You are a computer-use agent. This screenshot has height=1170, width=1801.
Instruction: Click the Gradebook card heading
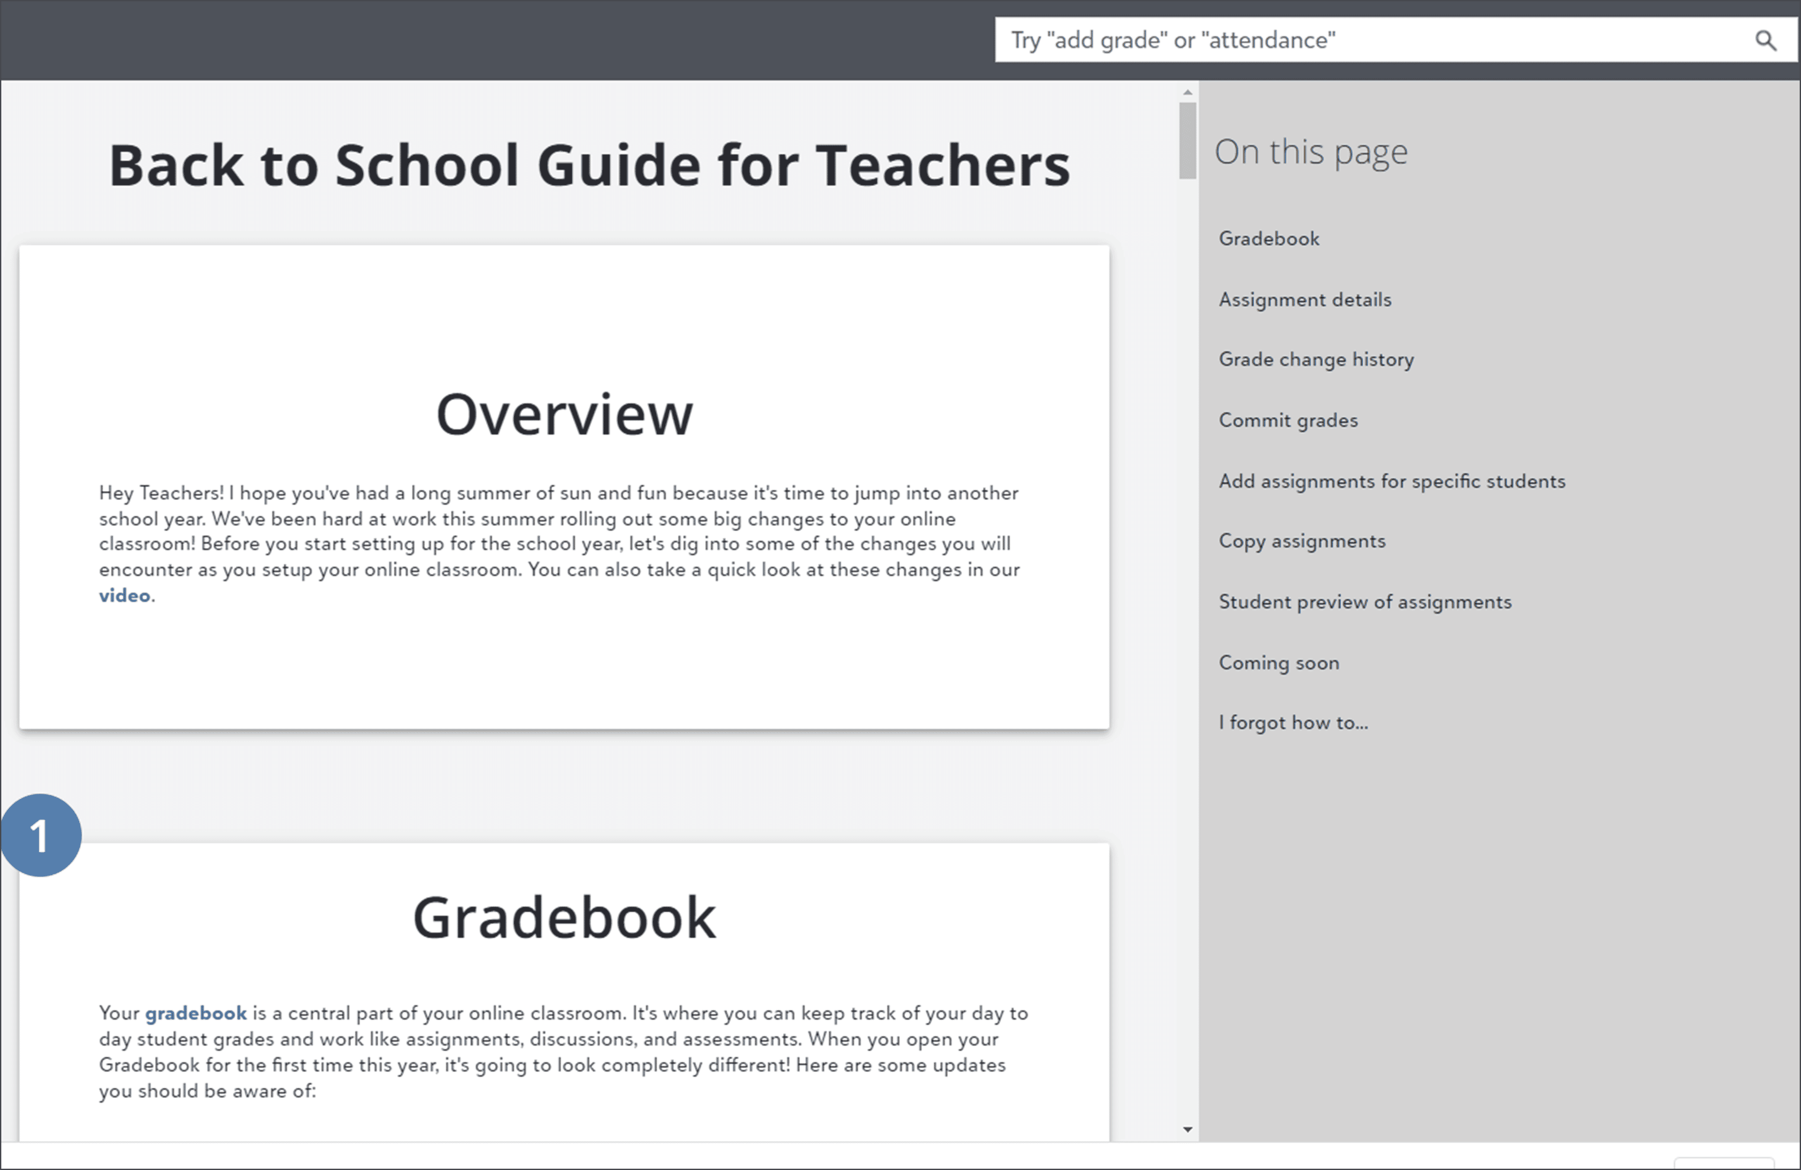(564, 917)
